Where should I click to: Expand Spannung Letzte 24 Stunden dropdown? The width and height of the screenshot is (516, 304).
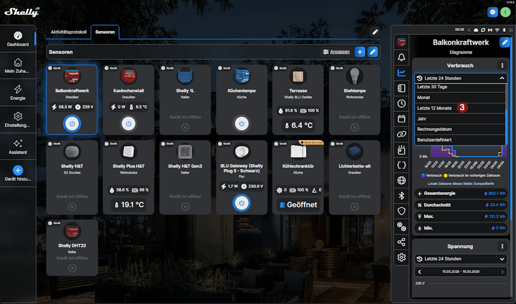[461, 258]
